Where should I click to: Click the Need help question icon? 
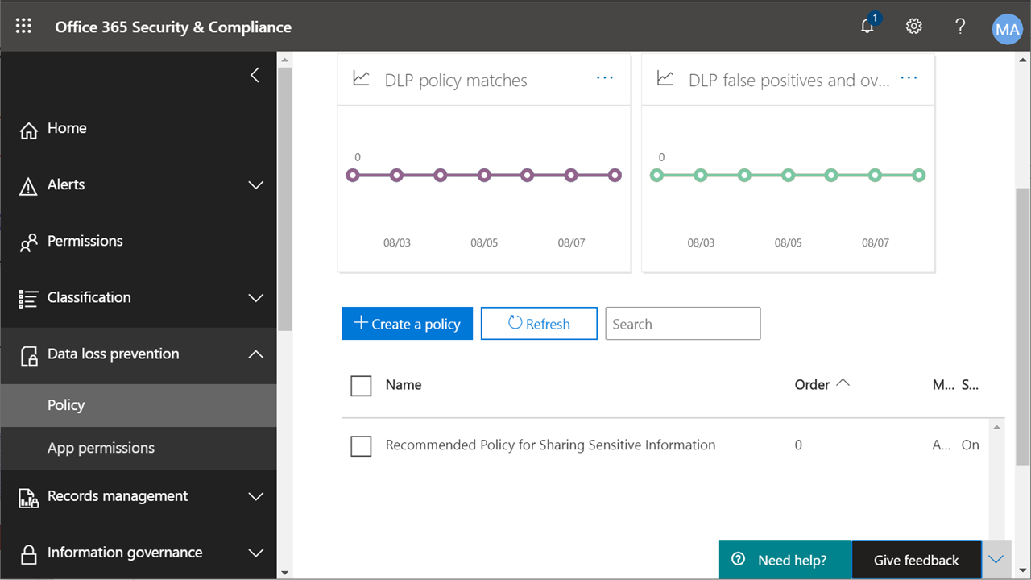coord(738,560)
